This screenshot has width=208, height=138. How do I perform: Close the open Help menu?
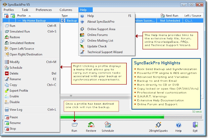pyautogui.click(x=85, y=10)
